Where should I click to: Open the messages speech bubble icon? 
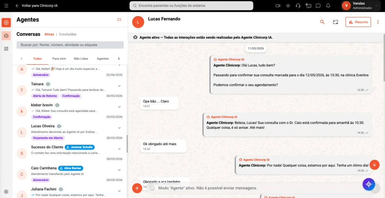(318, 6)
